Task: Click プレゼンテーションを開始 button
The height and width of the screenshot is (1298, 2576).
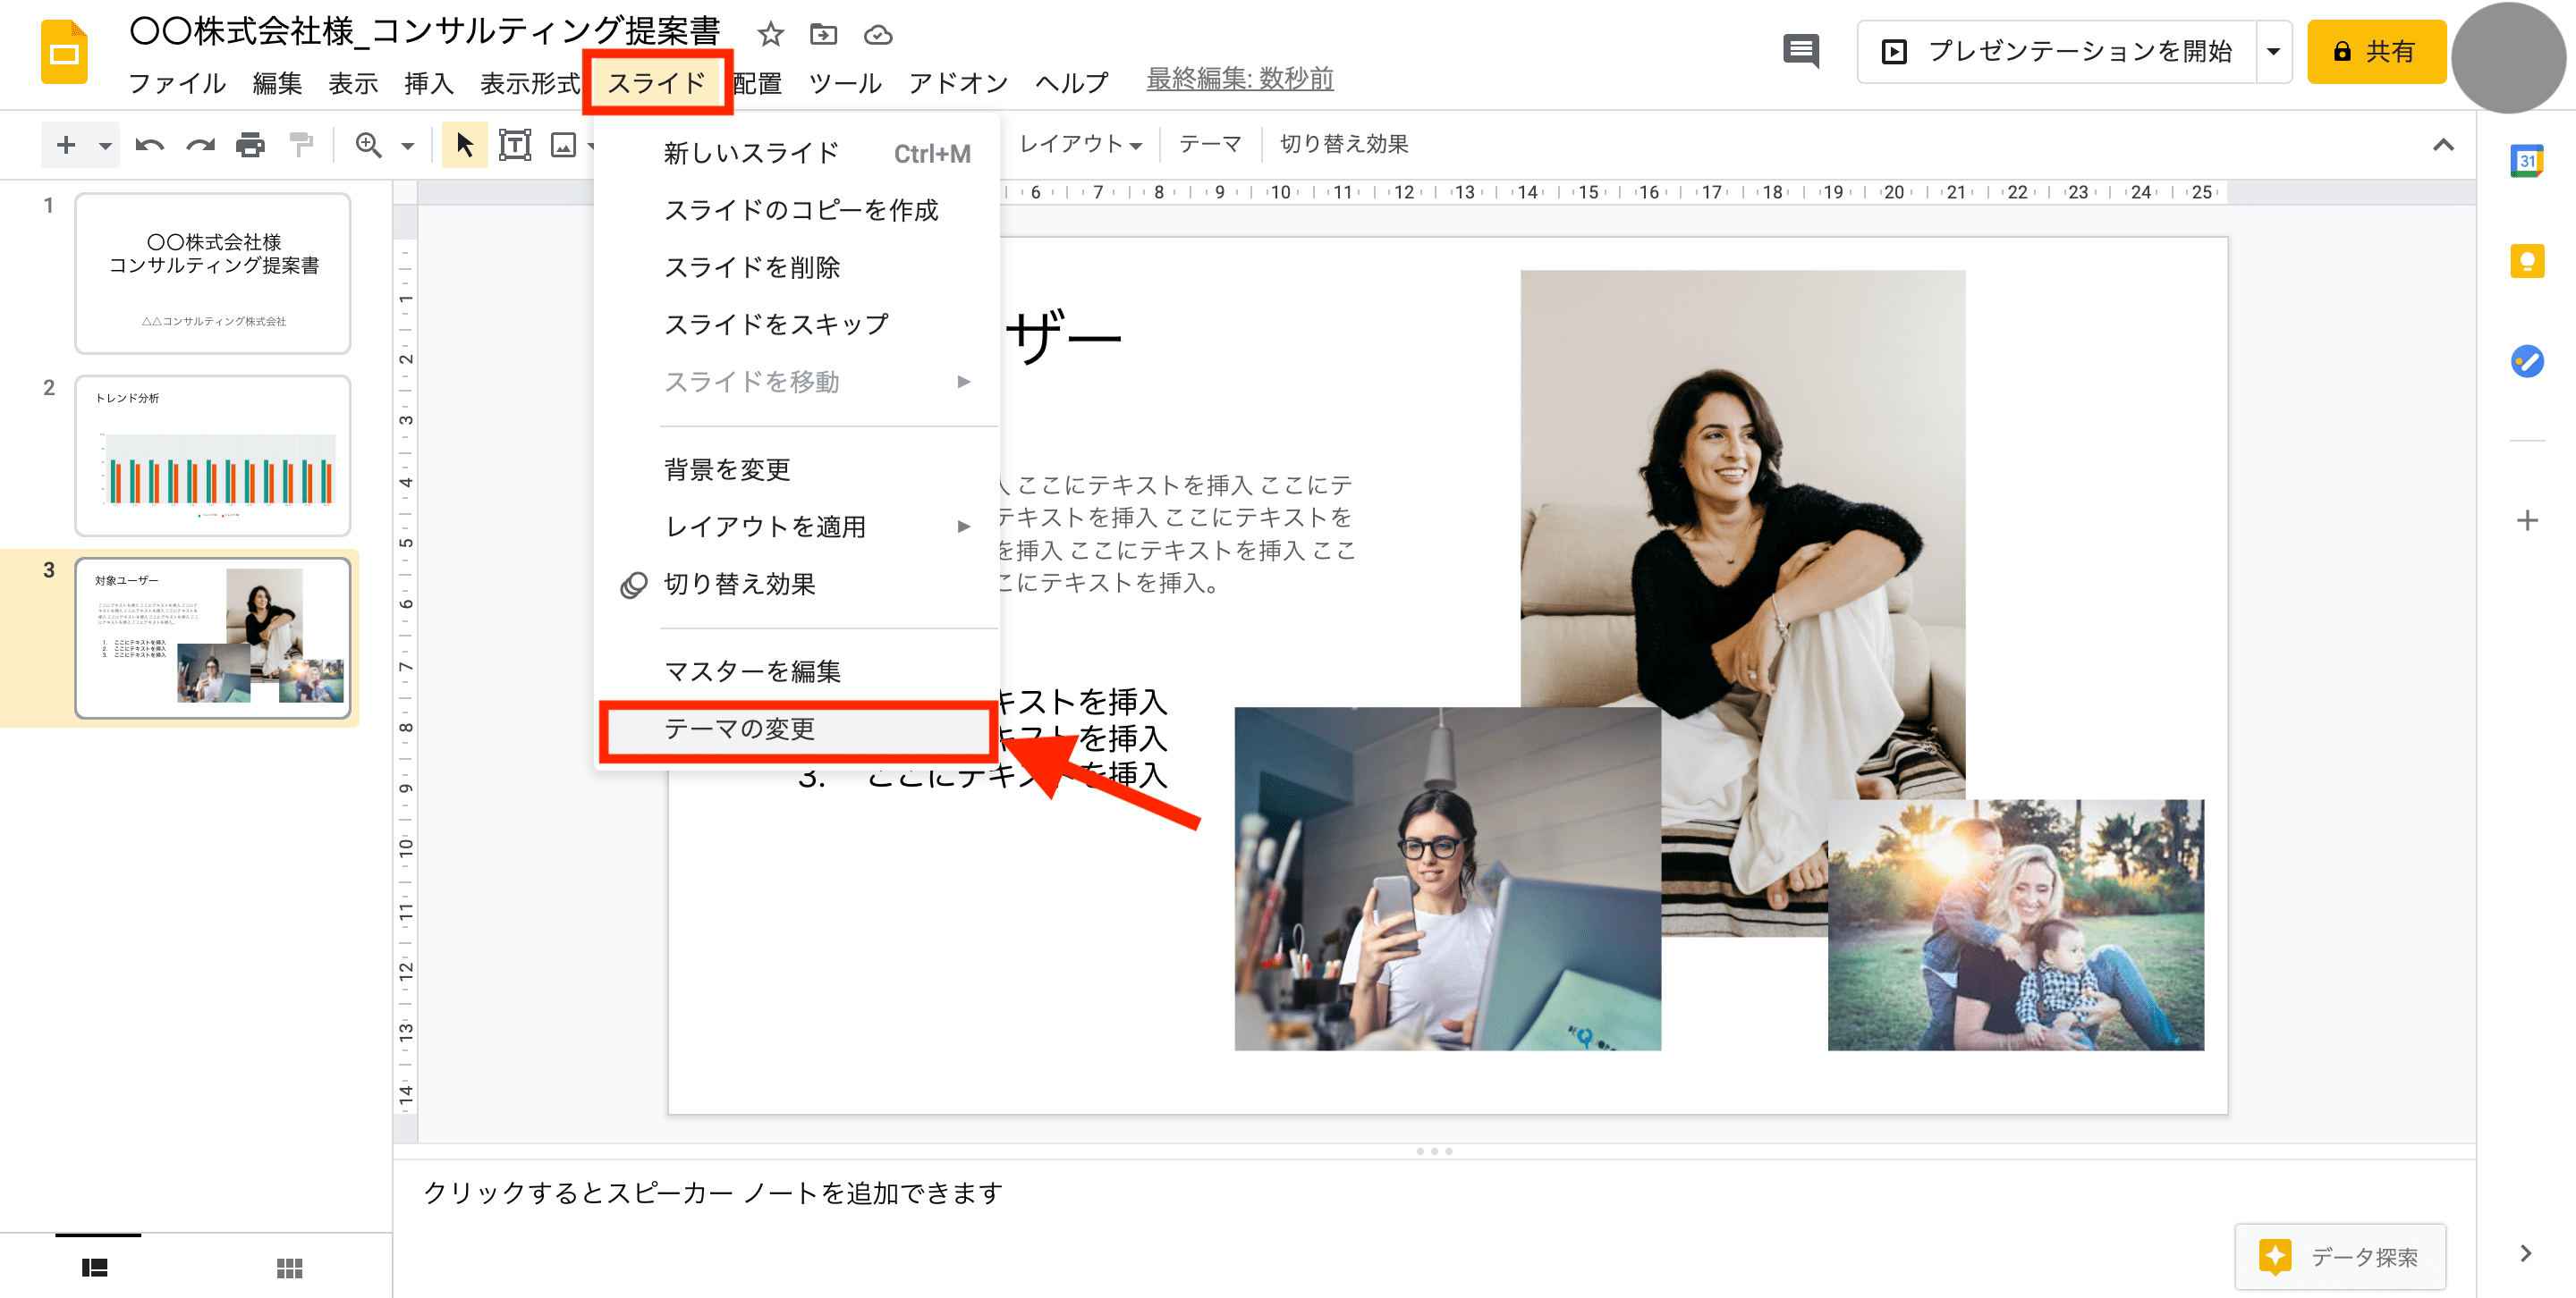Action: (x=2058, y=51)
